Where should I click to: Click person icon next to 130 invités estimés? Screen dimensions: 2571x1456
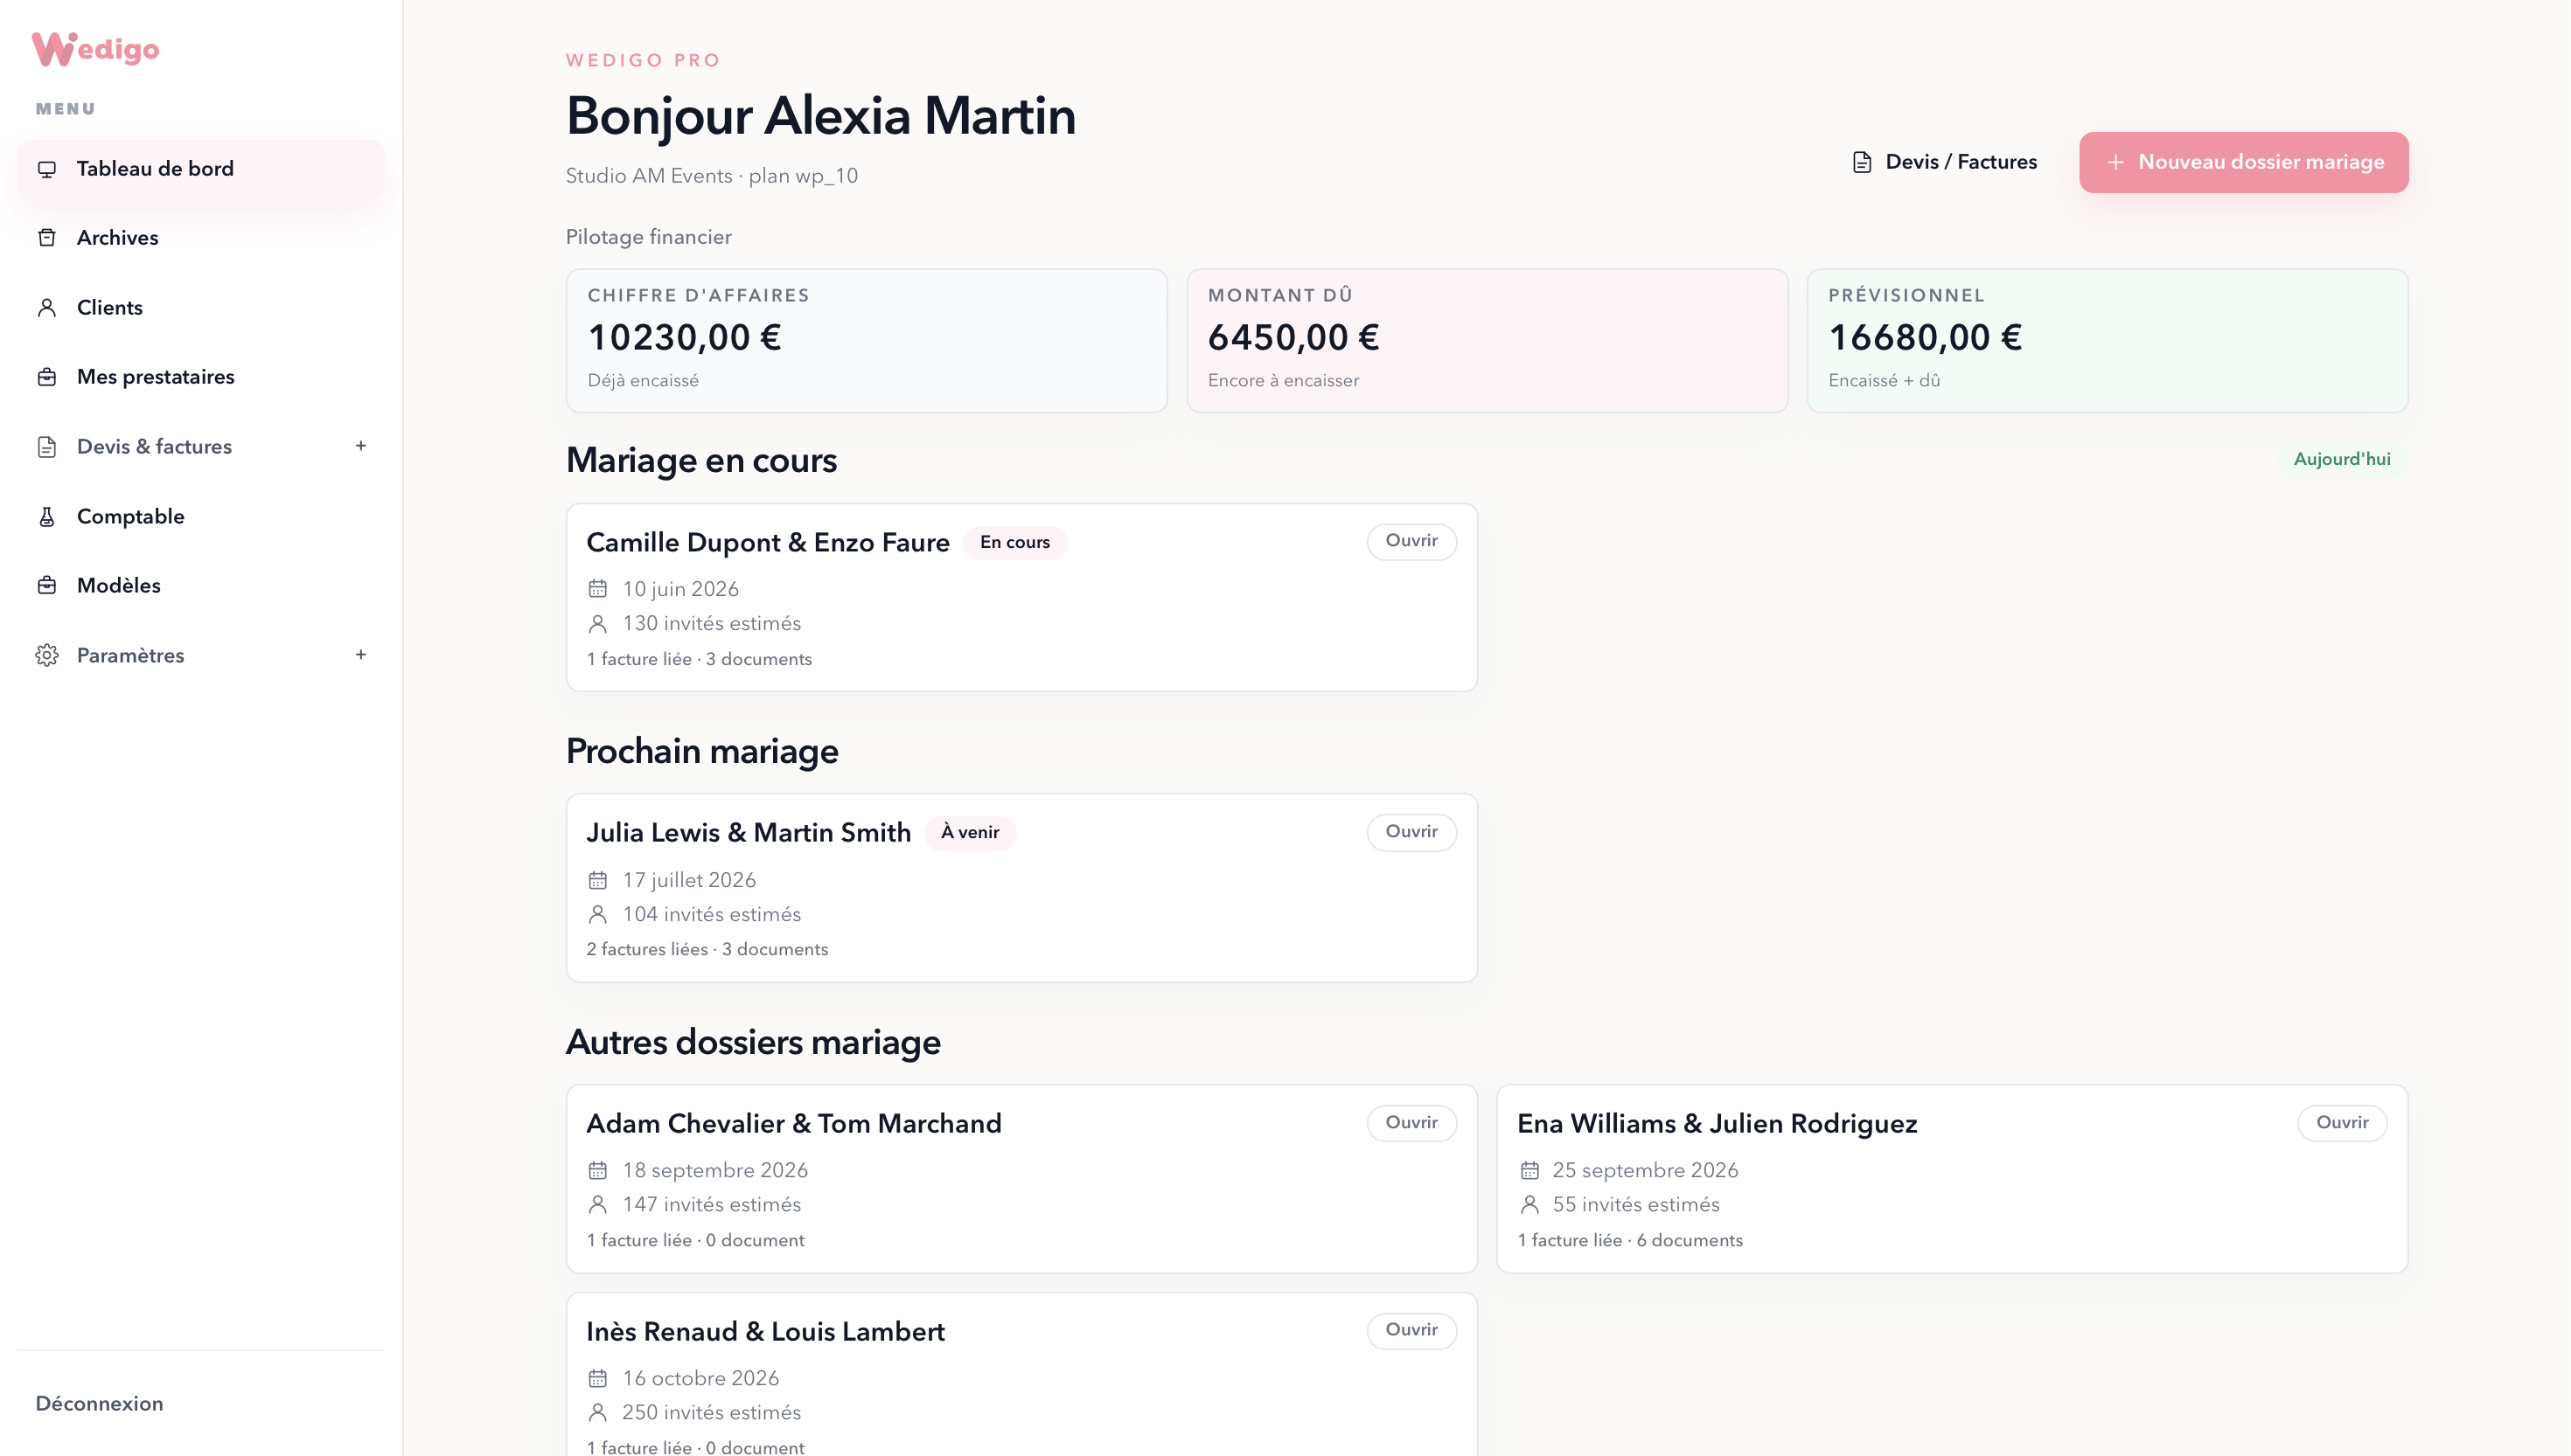coord(598,624)
